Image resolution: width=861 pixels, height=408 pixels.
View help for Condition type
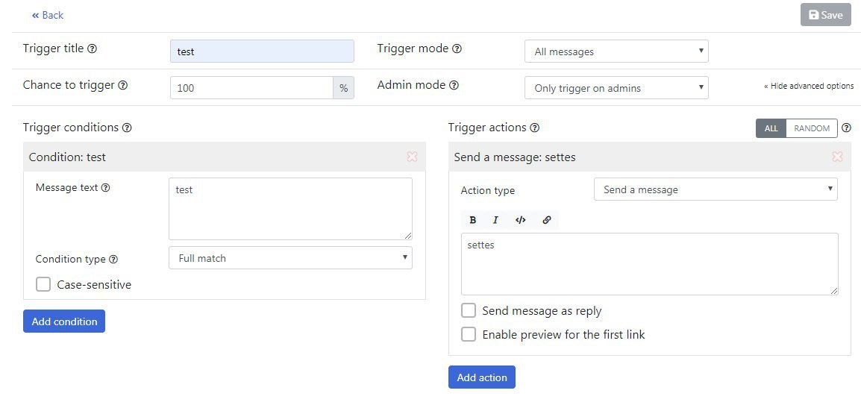113,259
